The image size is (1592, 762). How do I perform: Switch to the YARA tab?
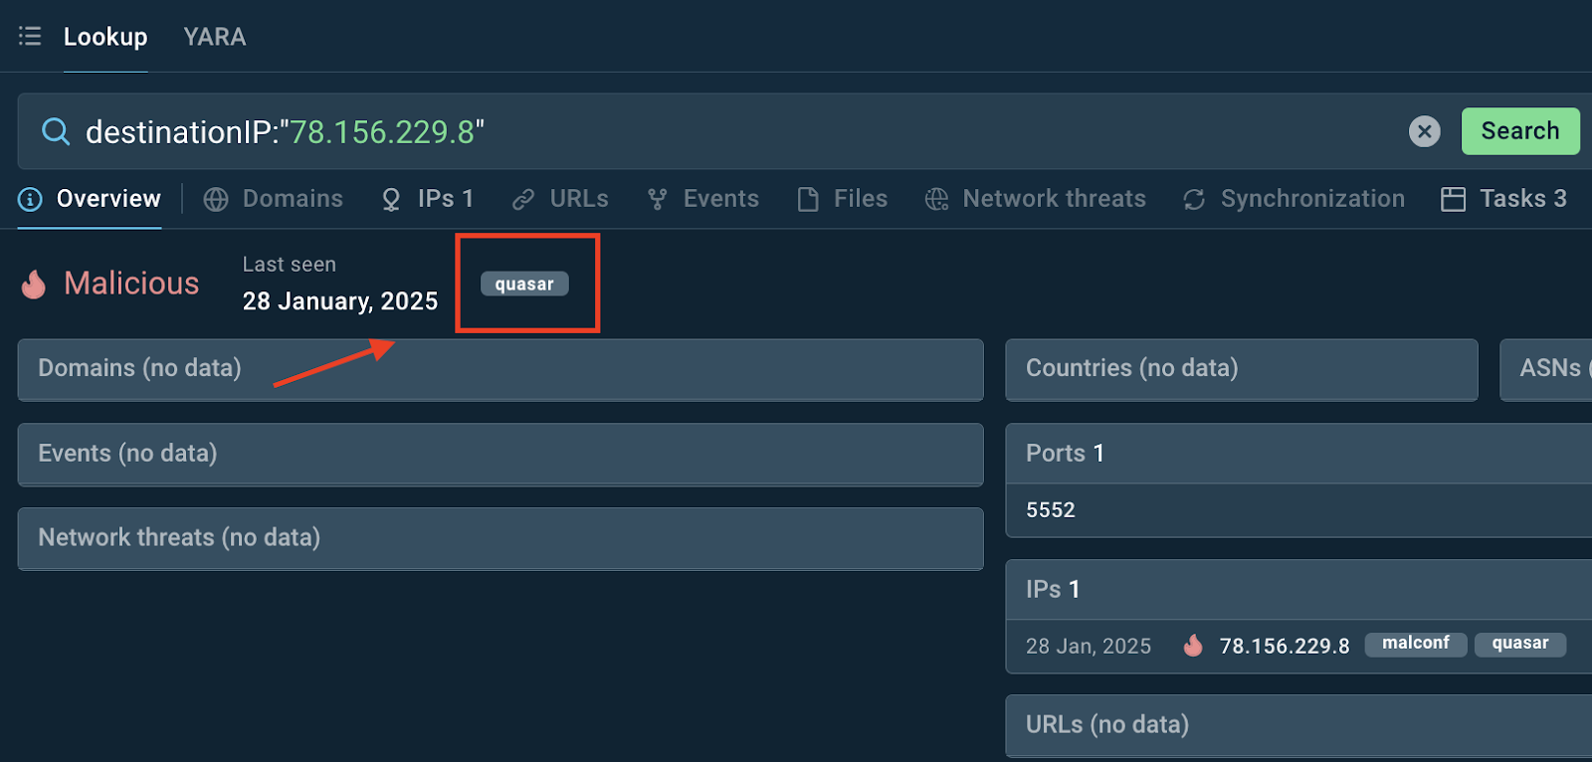214,37
